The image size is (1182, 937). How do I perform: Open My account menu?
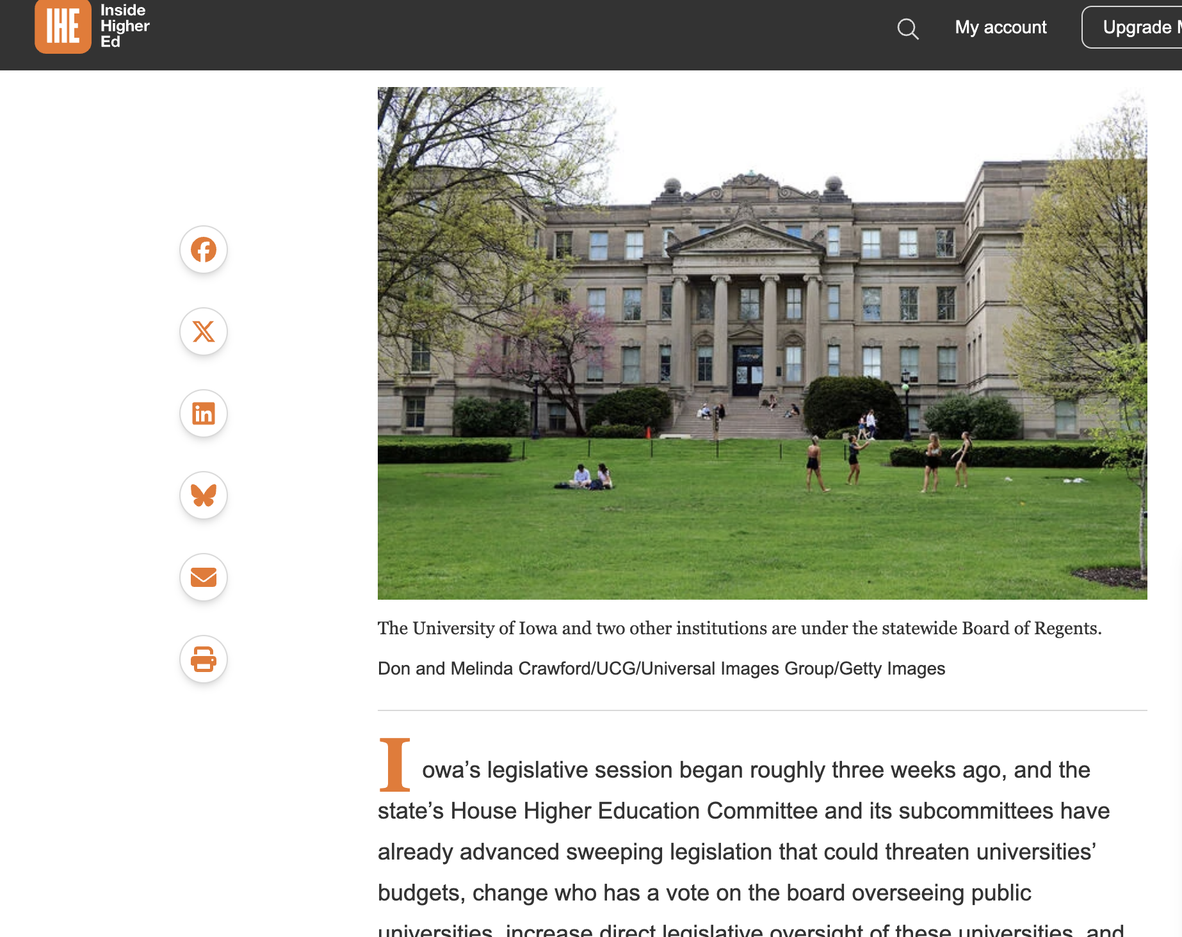1000,28
